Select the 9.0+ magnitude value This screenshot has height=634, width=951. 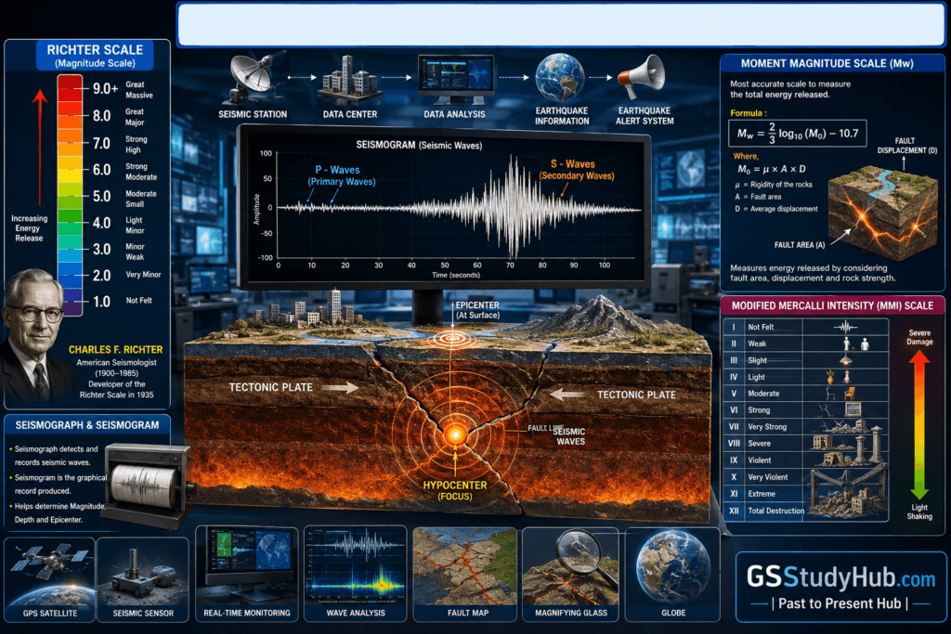[105, 88]
